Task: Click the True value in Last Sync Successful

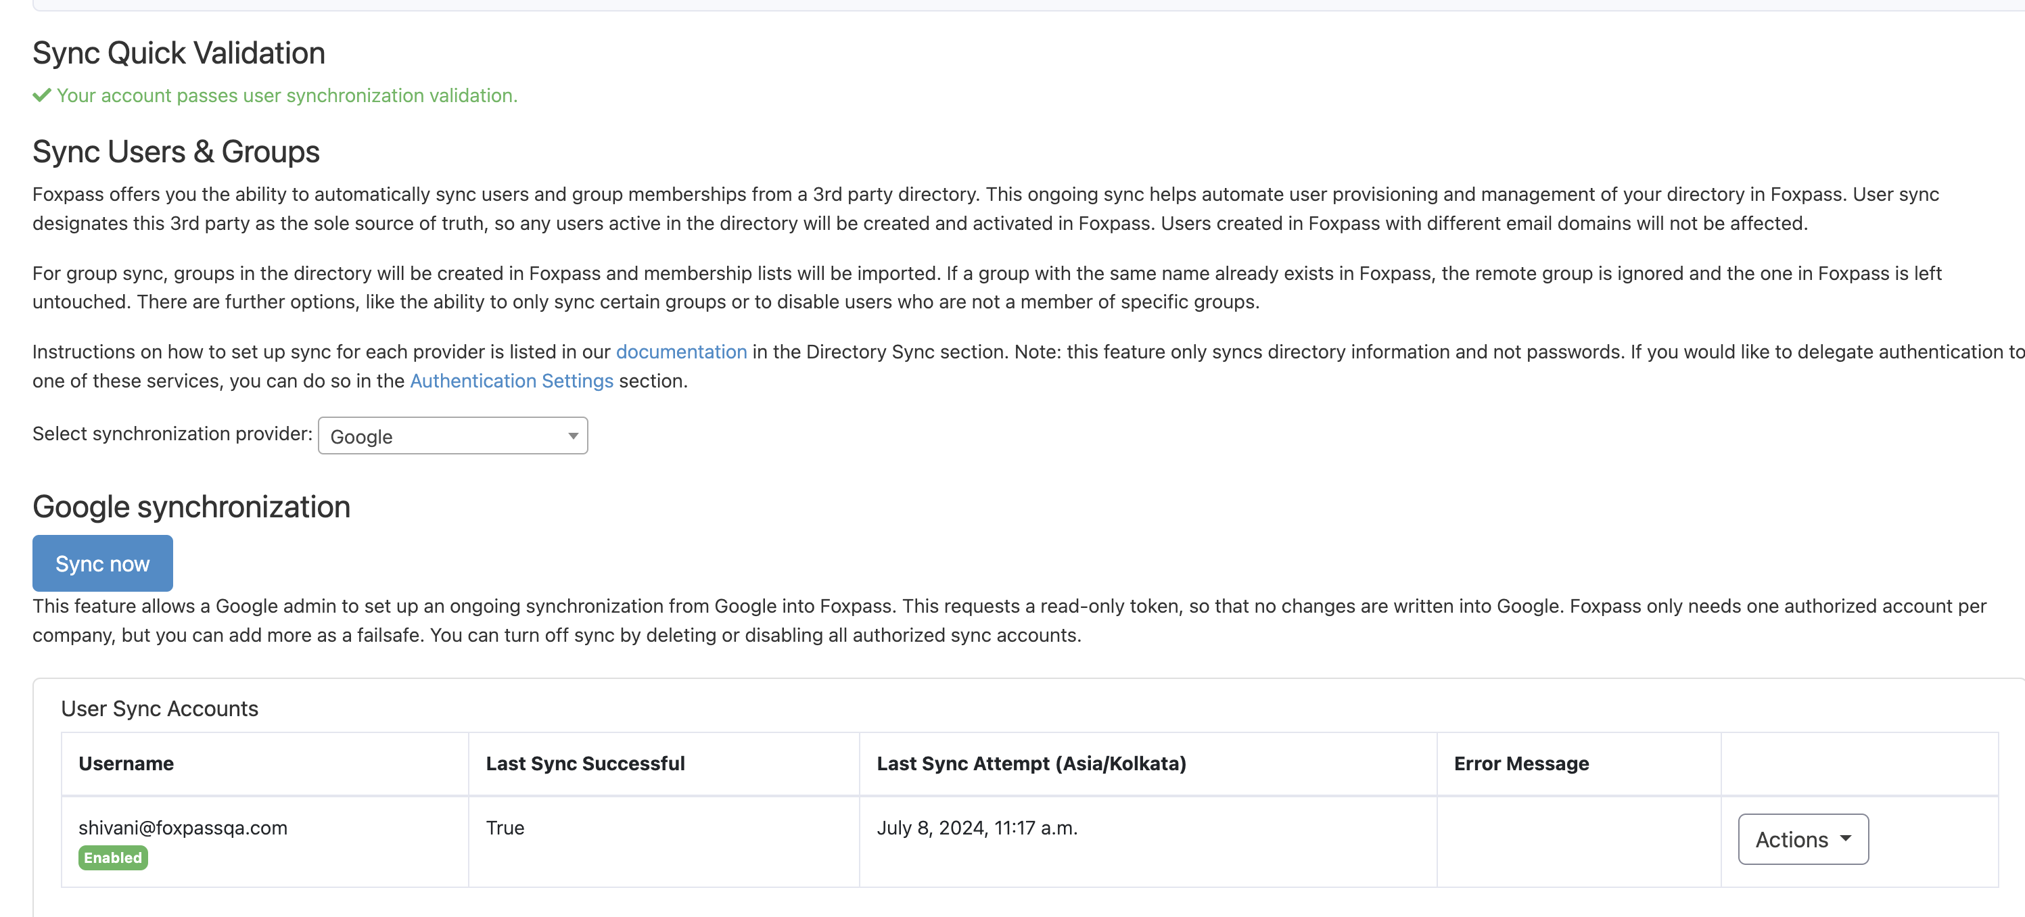Action: point(505,828)
